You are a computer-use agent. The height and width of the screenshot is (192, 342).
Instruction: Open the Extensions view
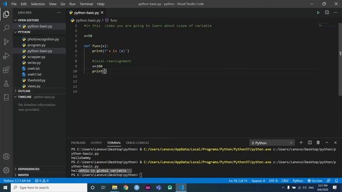[6, 70]
